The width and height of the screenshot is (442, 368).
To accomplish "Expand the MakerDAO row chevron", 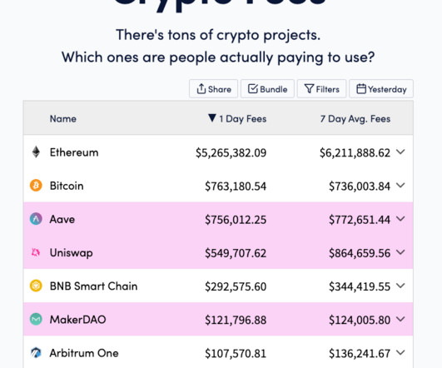I will tap(400, 319).
